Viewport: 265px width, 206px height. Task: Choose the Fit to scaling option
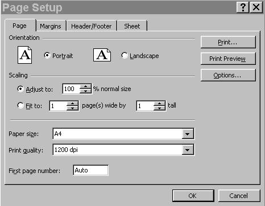tap(20, 105)
